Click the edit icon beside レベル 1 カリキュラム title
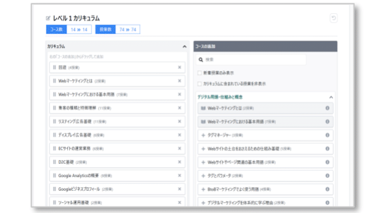The image size is (378, 213). (48, 18)
